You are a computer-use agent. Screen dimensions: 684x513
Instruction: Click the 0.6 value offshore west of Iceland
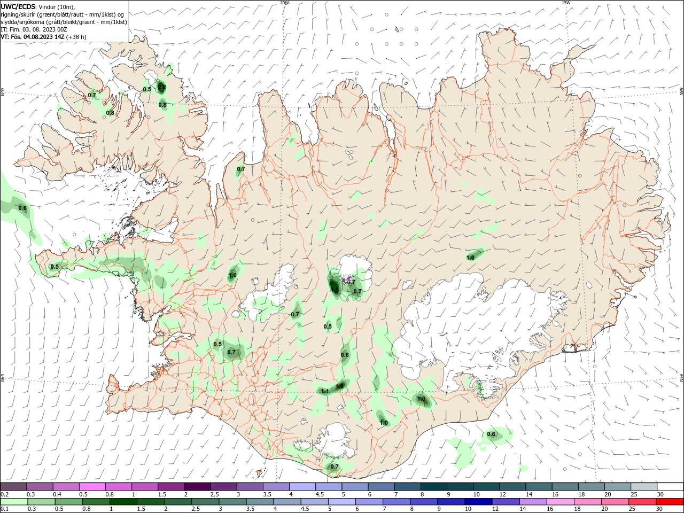click(x=22, y=208)
